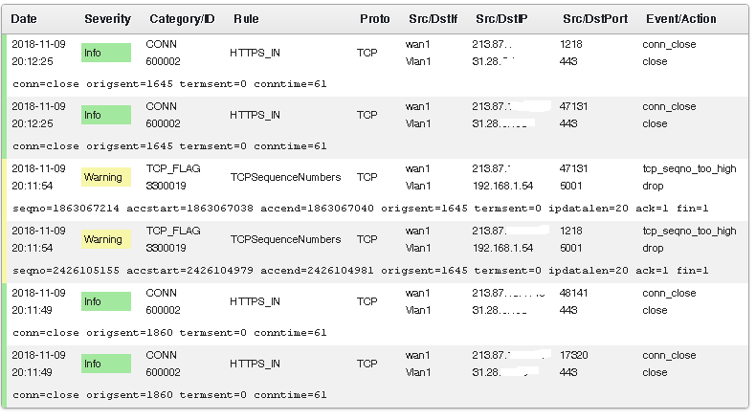Select the Src/DstIP column header
The height and width of the screenshot is (420, 756).
pyautogui.click(x=501, y=19)
